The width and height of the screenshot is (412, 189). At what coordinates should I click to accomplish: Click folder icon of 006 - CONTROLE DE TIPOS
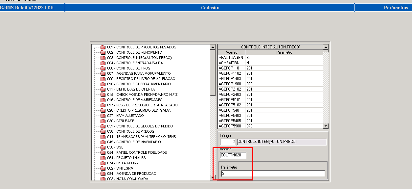pyautogui.click(x=103, y=68)
